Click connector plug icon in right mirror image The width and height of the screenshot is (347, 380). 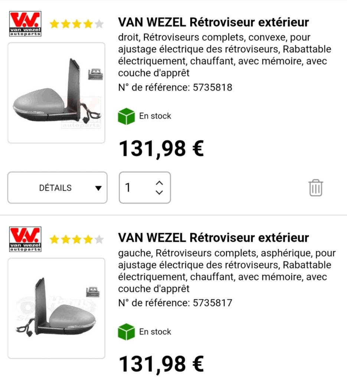[95, 74]
